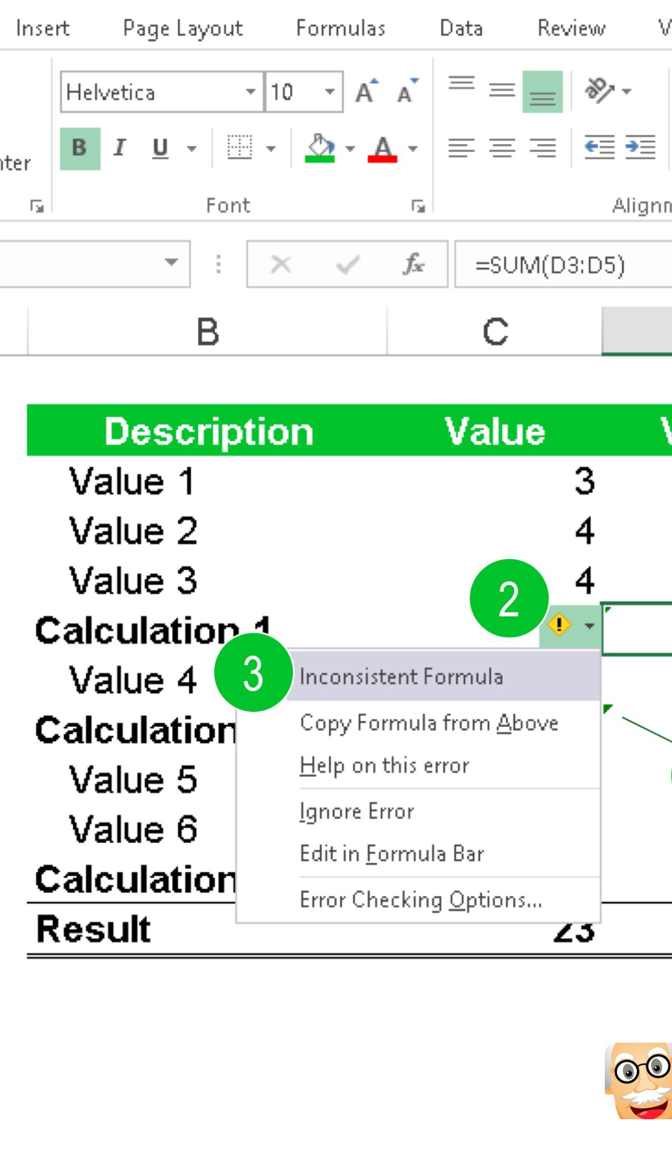Image resolution: width=672 pixels, height=1149 pixels.
Task: Select the Value 1 cell
Action: (132, 481)
